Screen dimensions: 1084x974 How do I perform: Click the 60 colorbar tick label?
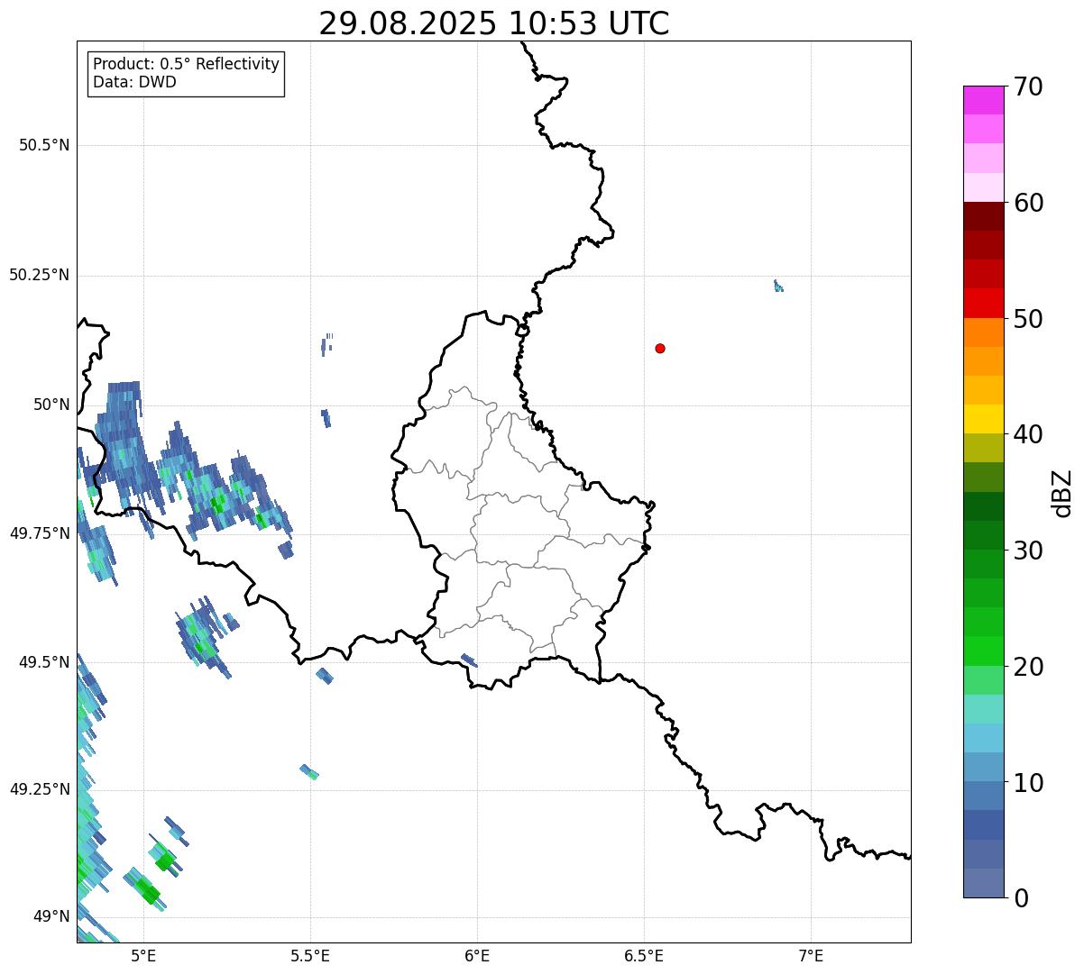1028,203
